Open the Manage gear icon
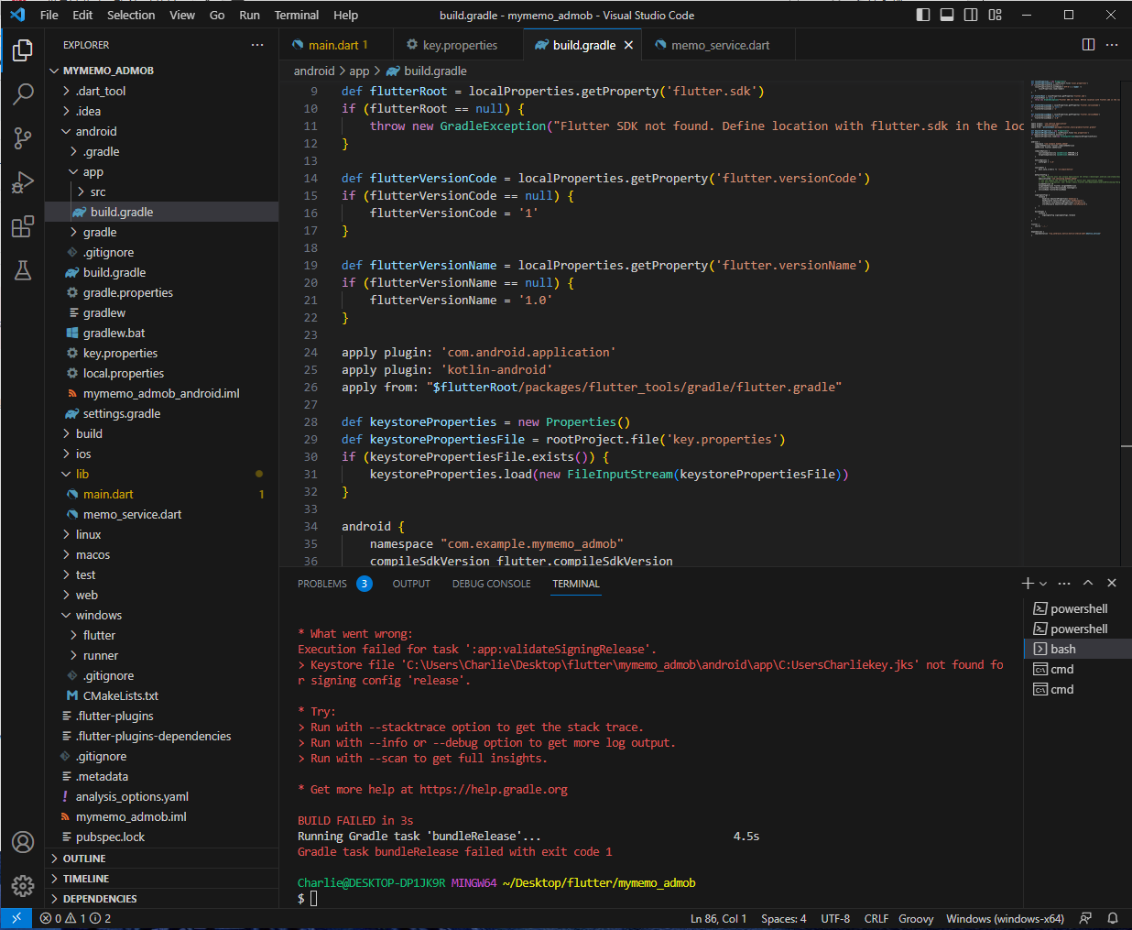 coord(23,886)
